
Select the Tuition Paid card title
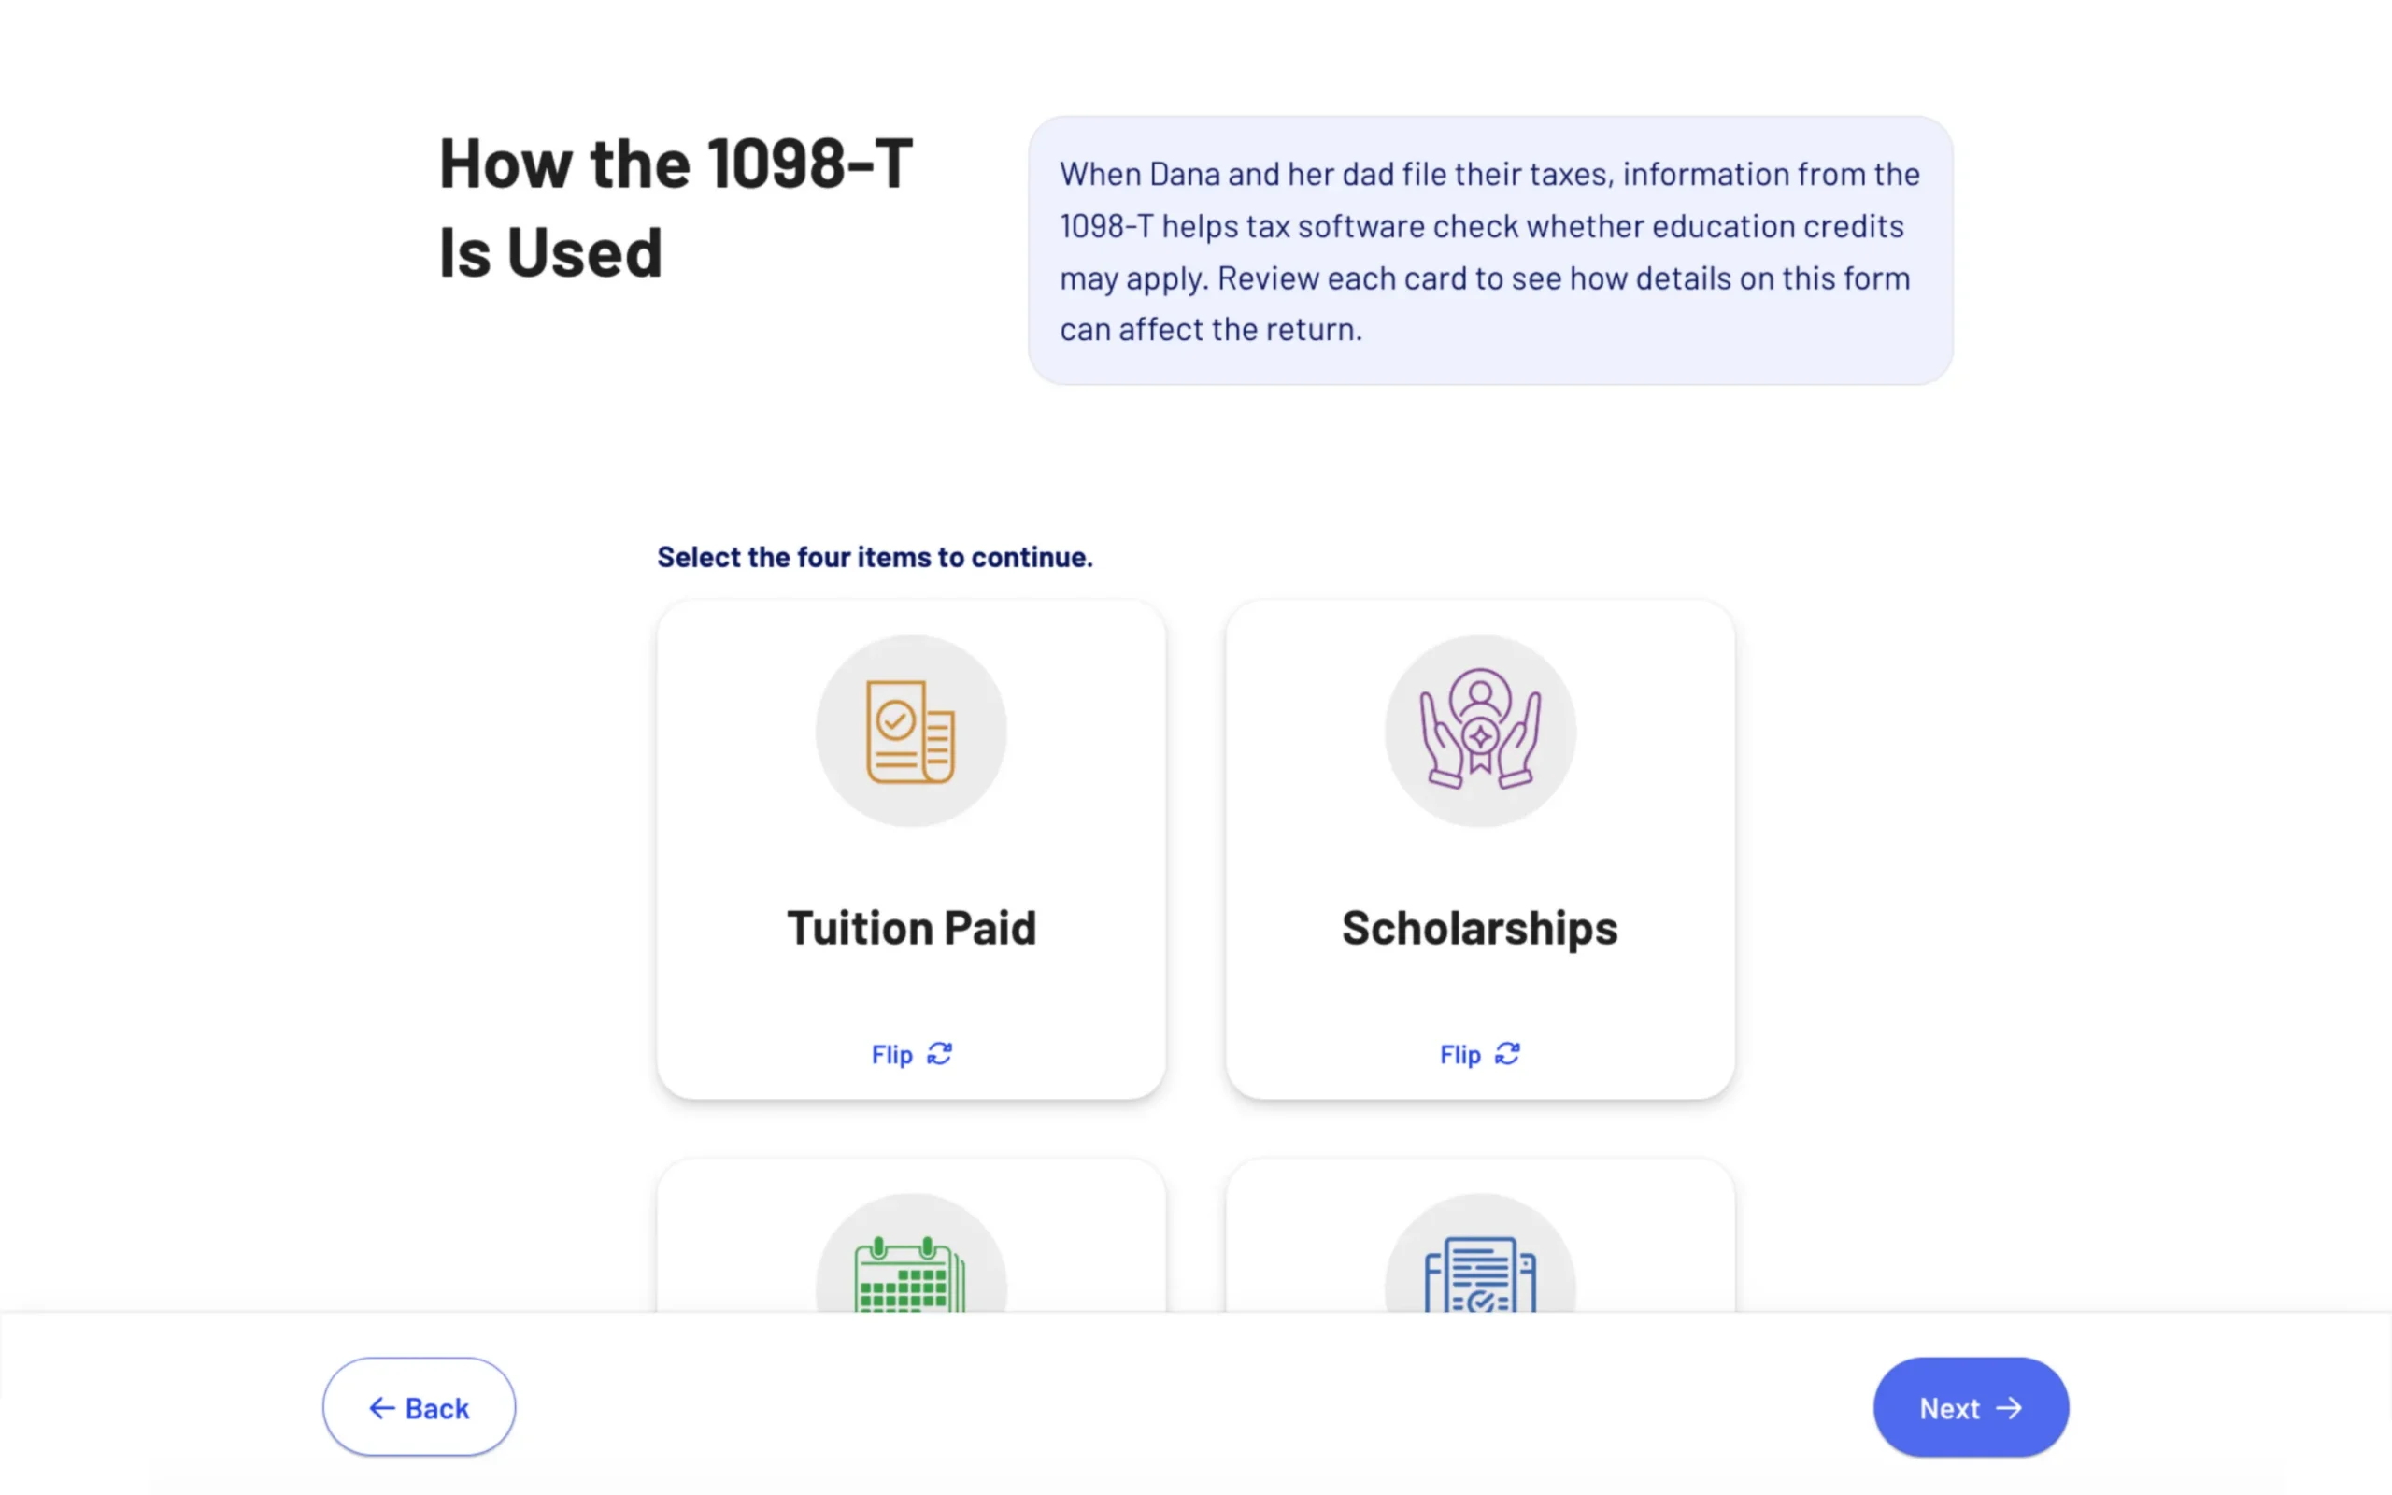(x=910, y=928)
